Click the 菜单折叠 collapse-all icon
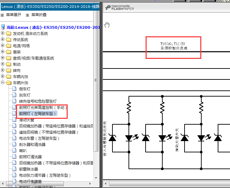The image size is (230, 188). 27,15
